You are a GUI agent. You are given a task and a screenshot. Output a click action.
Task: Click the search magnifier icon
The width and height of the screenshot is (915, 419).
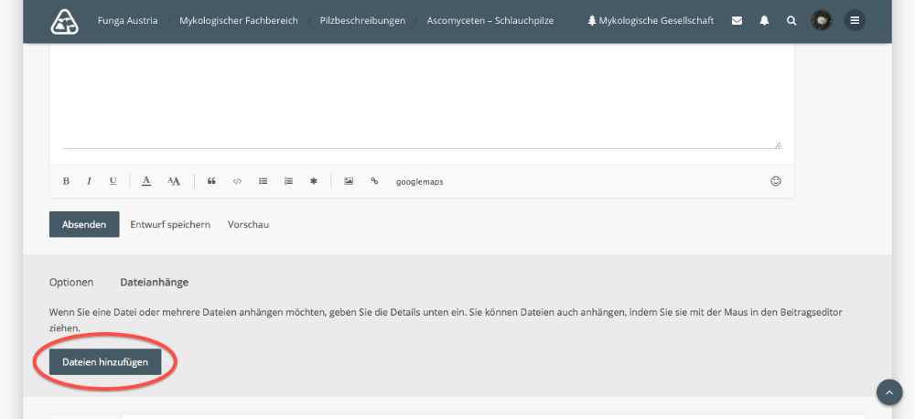point(791,21)
